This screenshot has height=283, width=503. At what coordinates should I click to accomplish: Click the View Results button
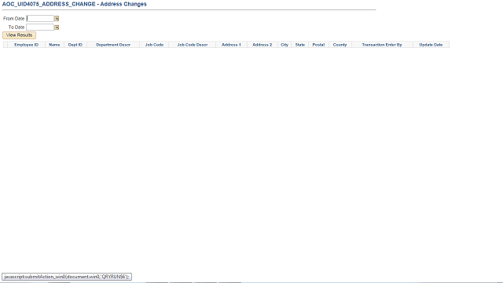point(19,35)
